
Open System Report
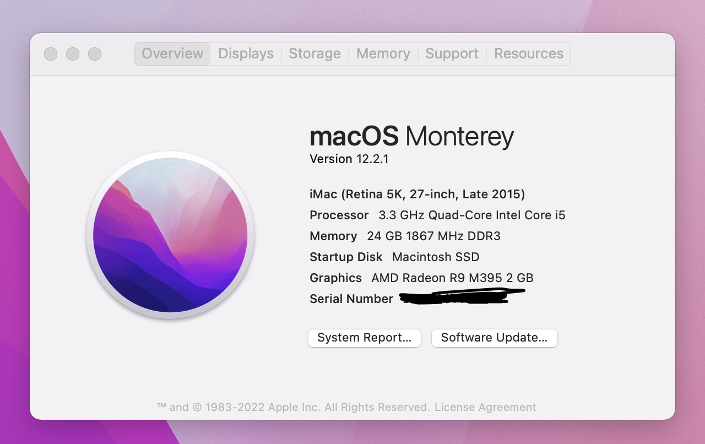(364, 338)
